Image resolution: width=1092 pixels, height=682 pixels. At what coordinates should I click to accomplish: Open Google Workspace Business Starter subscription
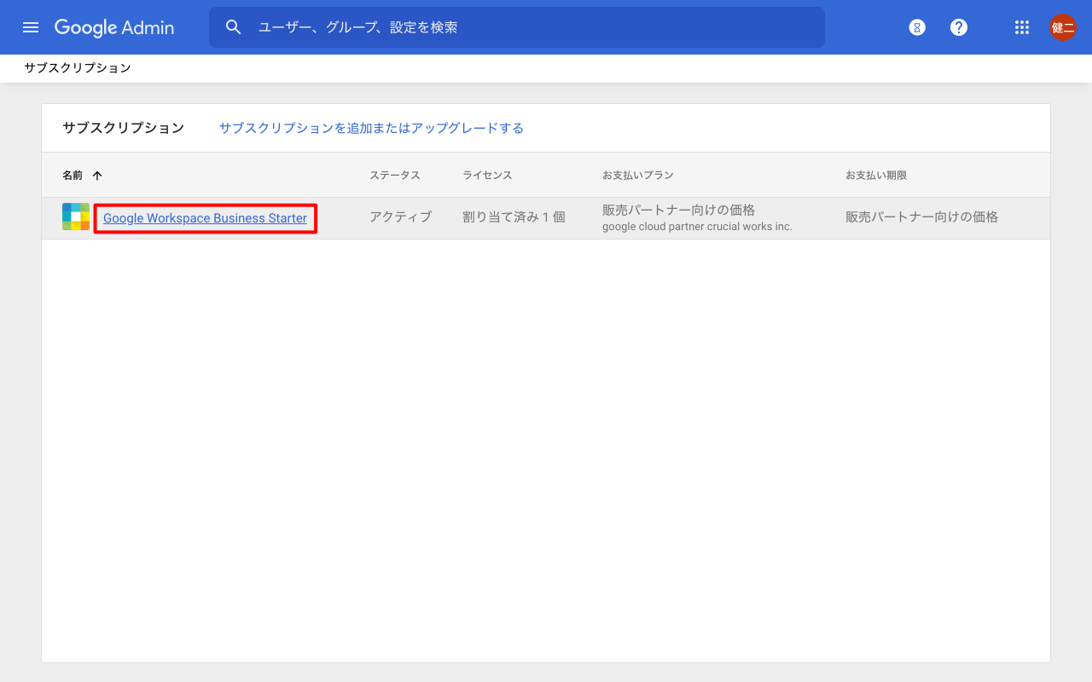pyautogui.click(x=205, y=218)
